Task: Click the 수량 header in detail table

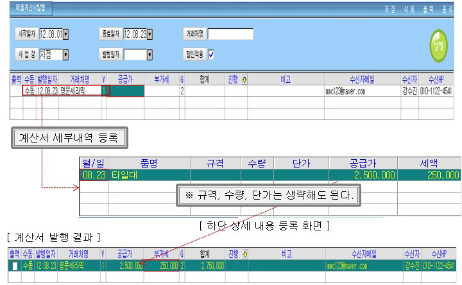Action: click(257, 163)
